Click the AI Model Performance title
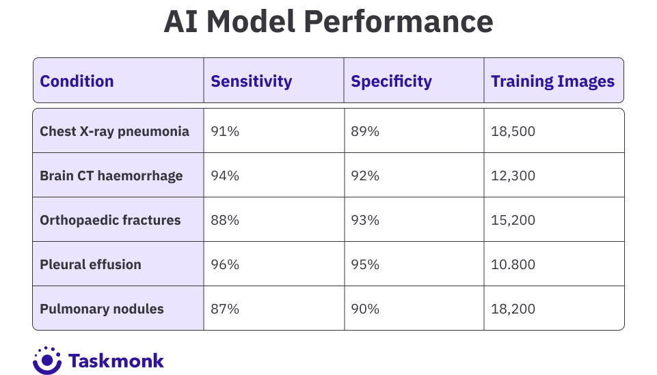 click(x=328, y=21)
